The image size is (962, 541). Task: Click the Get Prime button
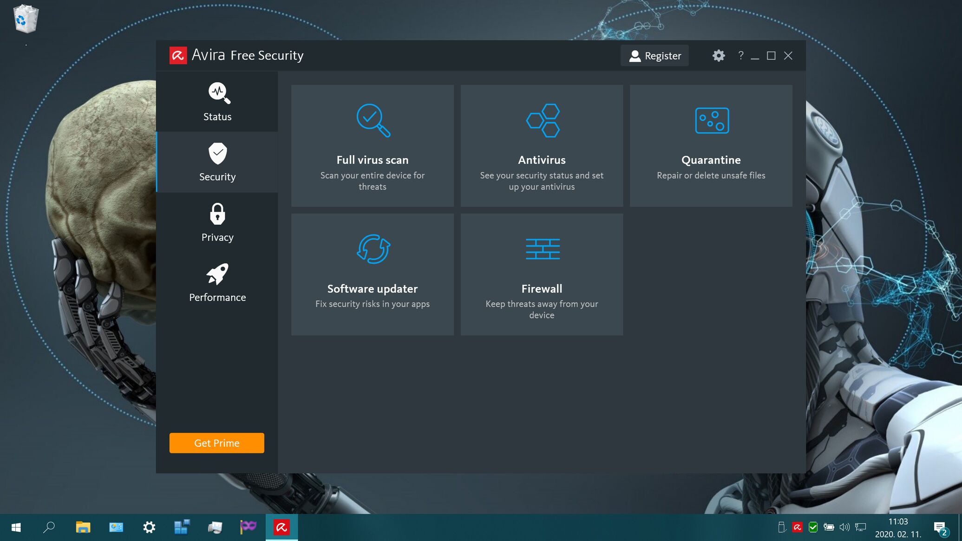[x=217, y=443]
